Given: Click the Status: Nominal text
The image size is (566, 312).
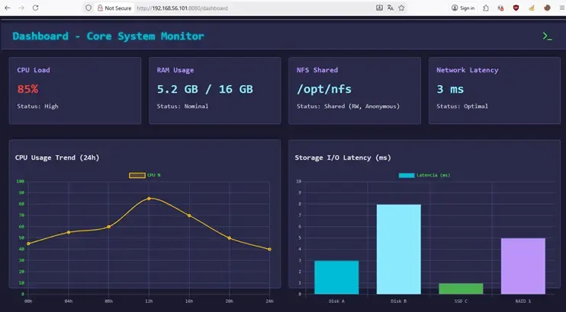Looking at the screenshot, I should click(x=182, y=106).
